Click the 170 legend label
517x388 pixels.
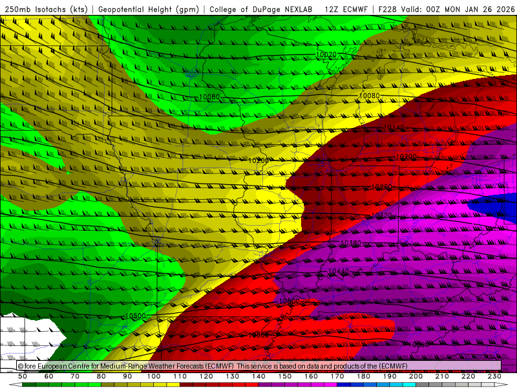coord(337,376)
